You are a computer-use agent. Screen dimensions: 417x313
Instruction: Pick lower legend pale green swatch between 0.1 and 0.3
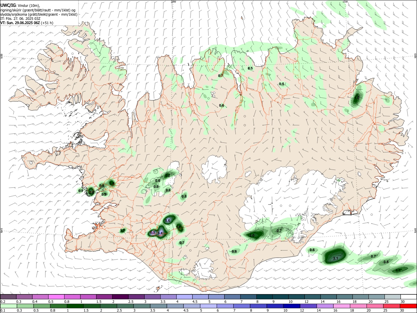tap(8, 306)
